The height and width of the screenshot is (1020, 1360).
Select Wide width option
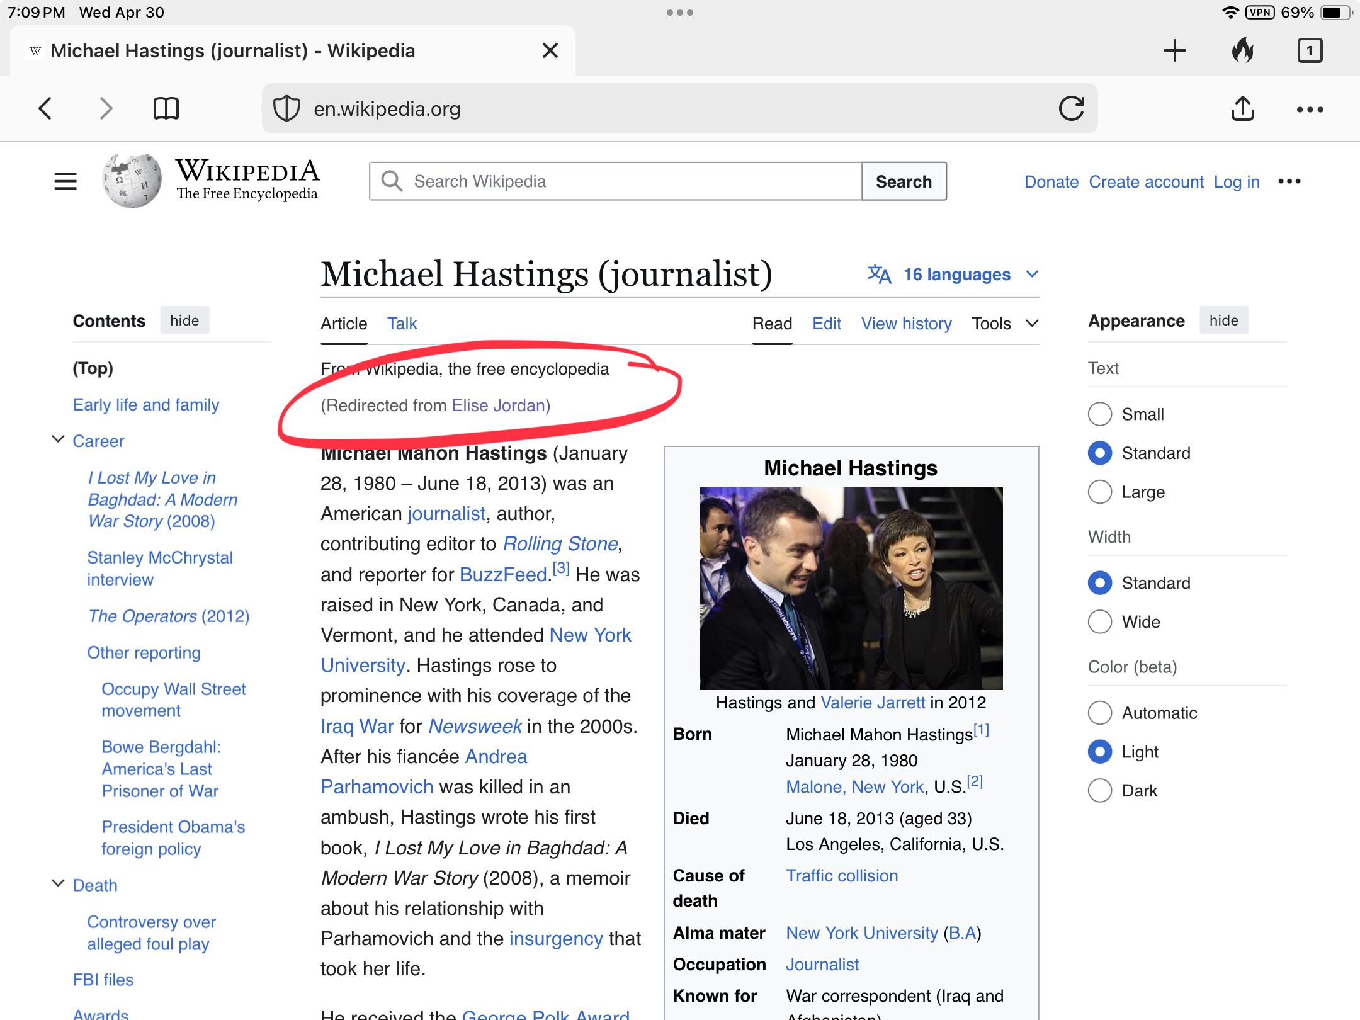tap(1099, 622)
